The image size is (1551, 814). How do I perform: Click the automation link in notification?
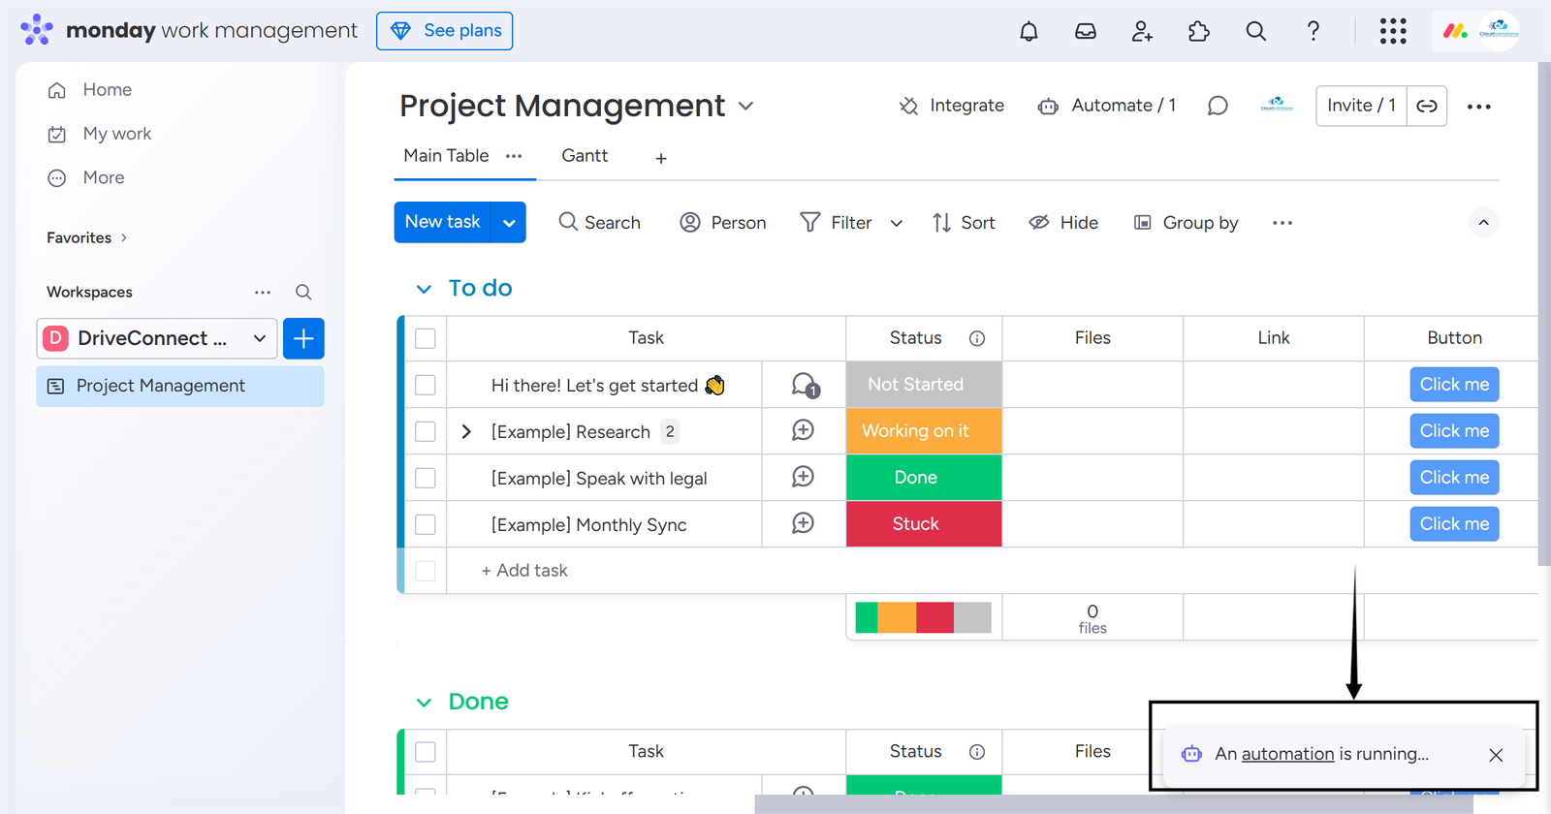click(x=1287, y=754)
